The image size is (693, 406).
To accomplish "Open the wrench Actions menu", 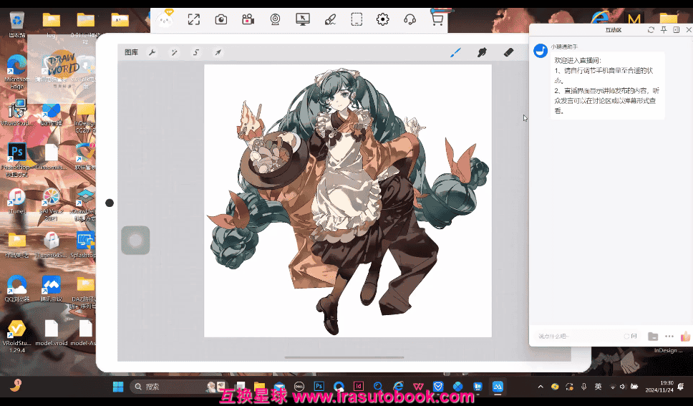I will coord(152,52).
